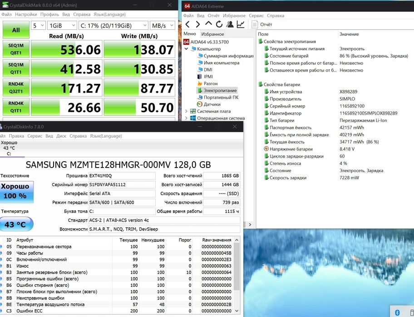This screenshot has height=317, width=414.
Task: Switch to the Избранное tab in AIDA64 sidebar
Action: (212, 34)
